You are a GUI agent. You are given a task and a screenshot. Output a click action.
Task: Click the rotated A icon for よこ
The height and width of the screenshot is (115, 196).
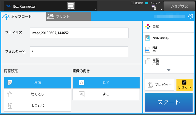[81, 94]
